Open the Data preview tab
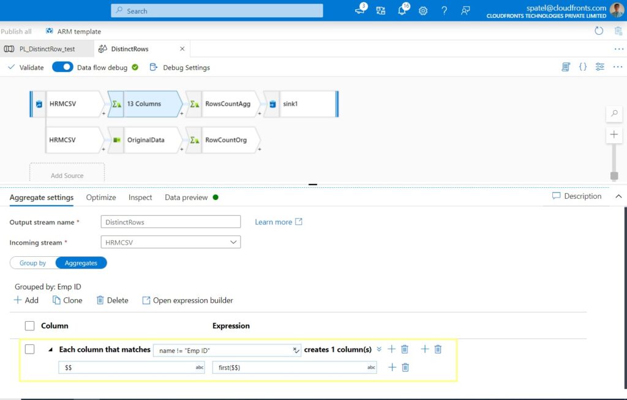The width and height of the screenshot is (627, 400). coord(186,198)
